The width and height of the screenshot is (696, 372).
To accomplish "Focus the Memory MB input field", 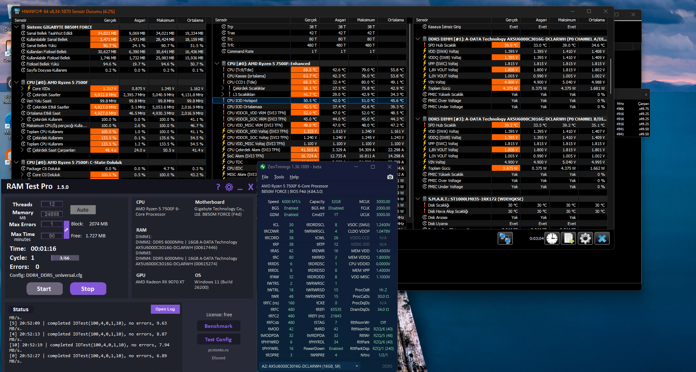I will pyautogui.click(x=52, y=214).
